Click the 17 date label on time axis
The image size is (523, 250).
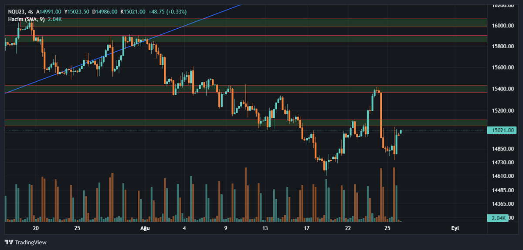306,228
